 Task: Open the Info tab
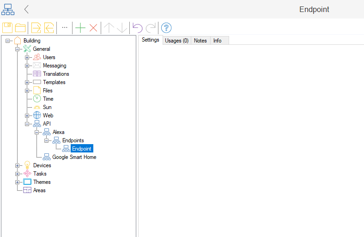click(217, 41)
